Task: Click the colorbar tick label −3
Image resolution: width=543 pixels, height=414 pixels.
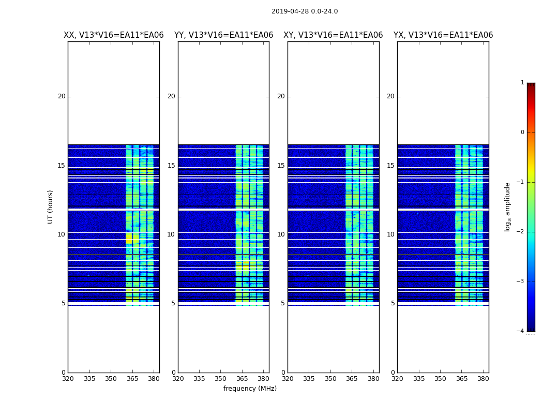Action: [521, 282]
